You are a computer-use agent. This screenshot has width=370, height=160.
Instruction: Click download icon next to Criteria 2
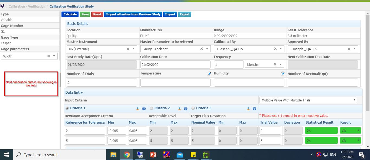[x=179, y=109]
